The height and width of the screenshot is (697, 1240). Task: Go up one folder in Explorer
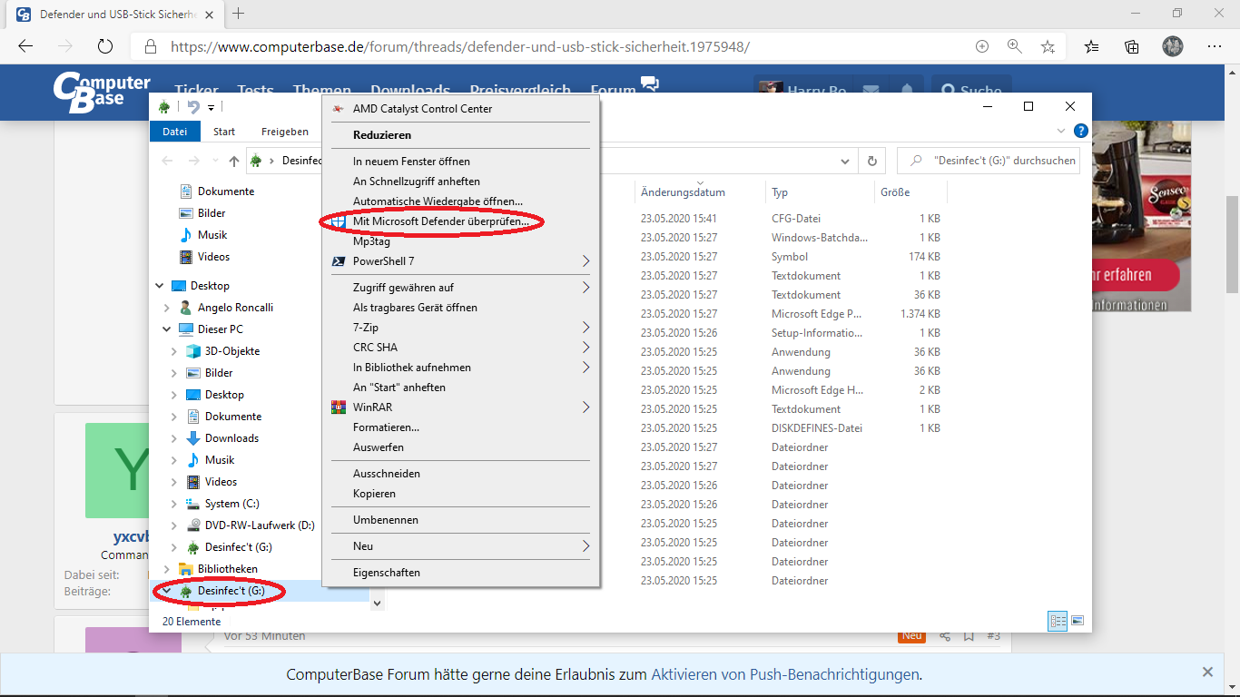[234, 161]
